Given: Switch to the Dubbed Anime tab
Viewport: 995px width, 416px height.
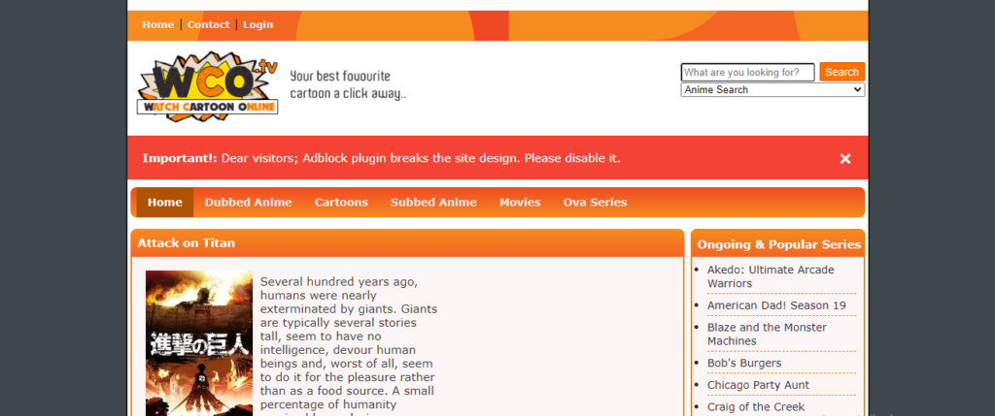Looking at the screenshot, I should (248, 203).
